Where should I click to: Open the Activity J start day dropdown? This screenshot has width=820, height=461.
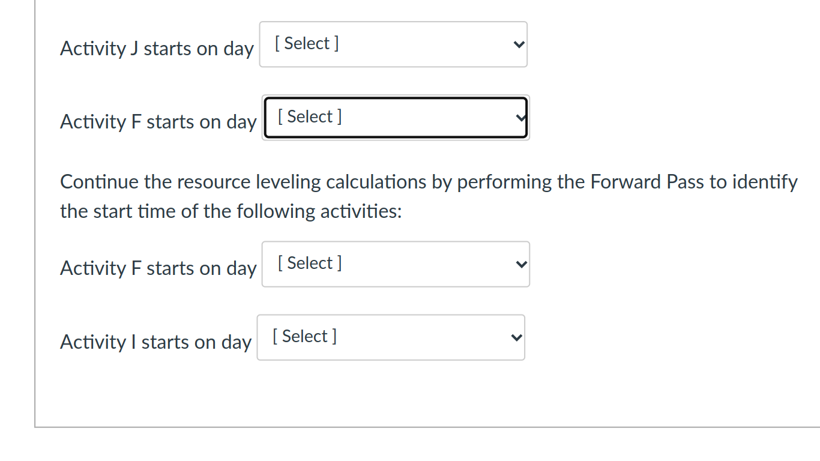pyautogui.click(x=393, y=44)
